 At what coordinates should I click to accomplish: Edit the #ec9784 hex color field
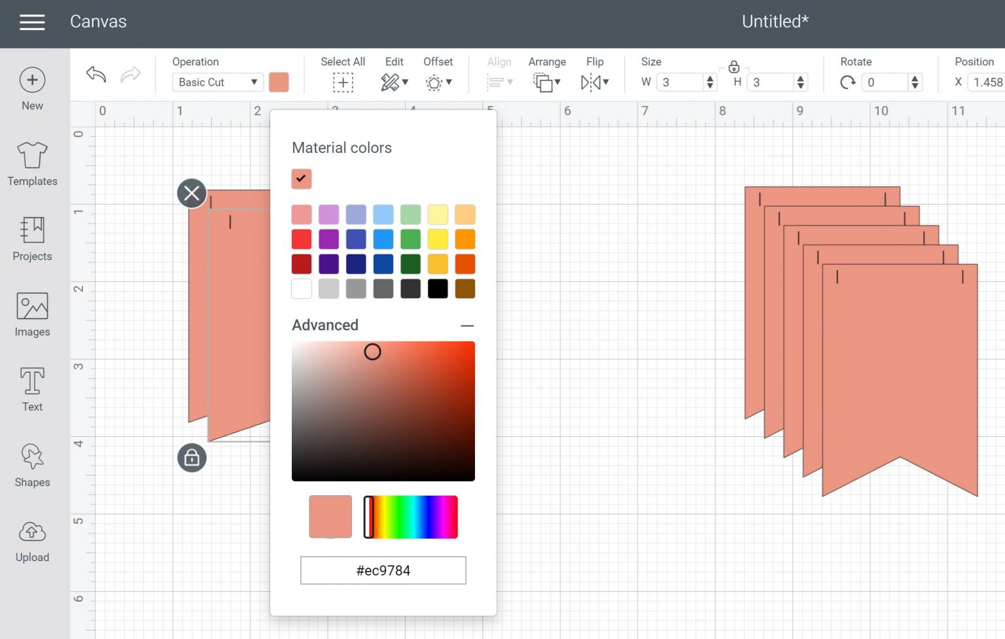(x=383, y=570)
